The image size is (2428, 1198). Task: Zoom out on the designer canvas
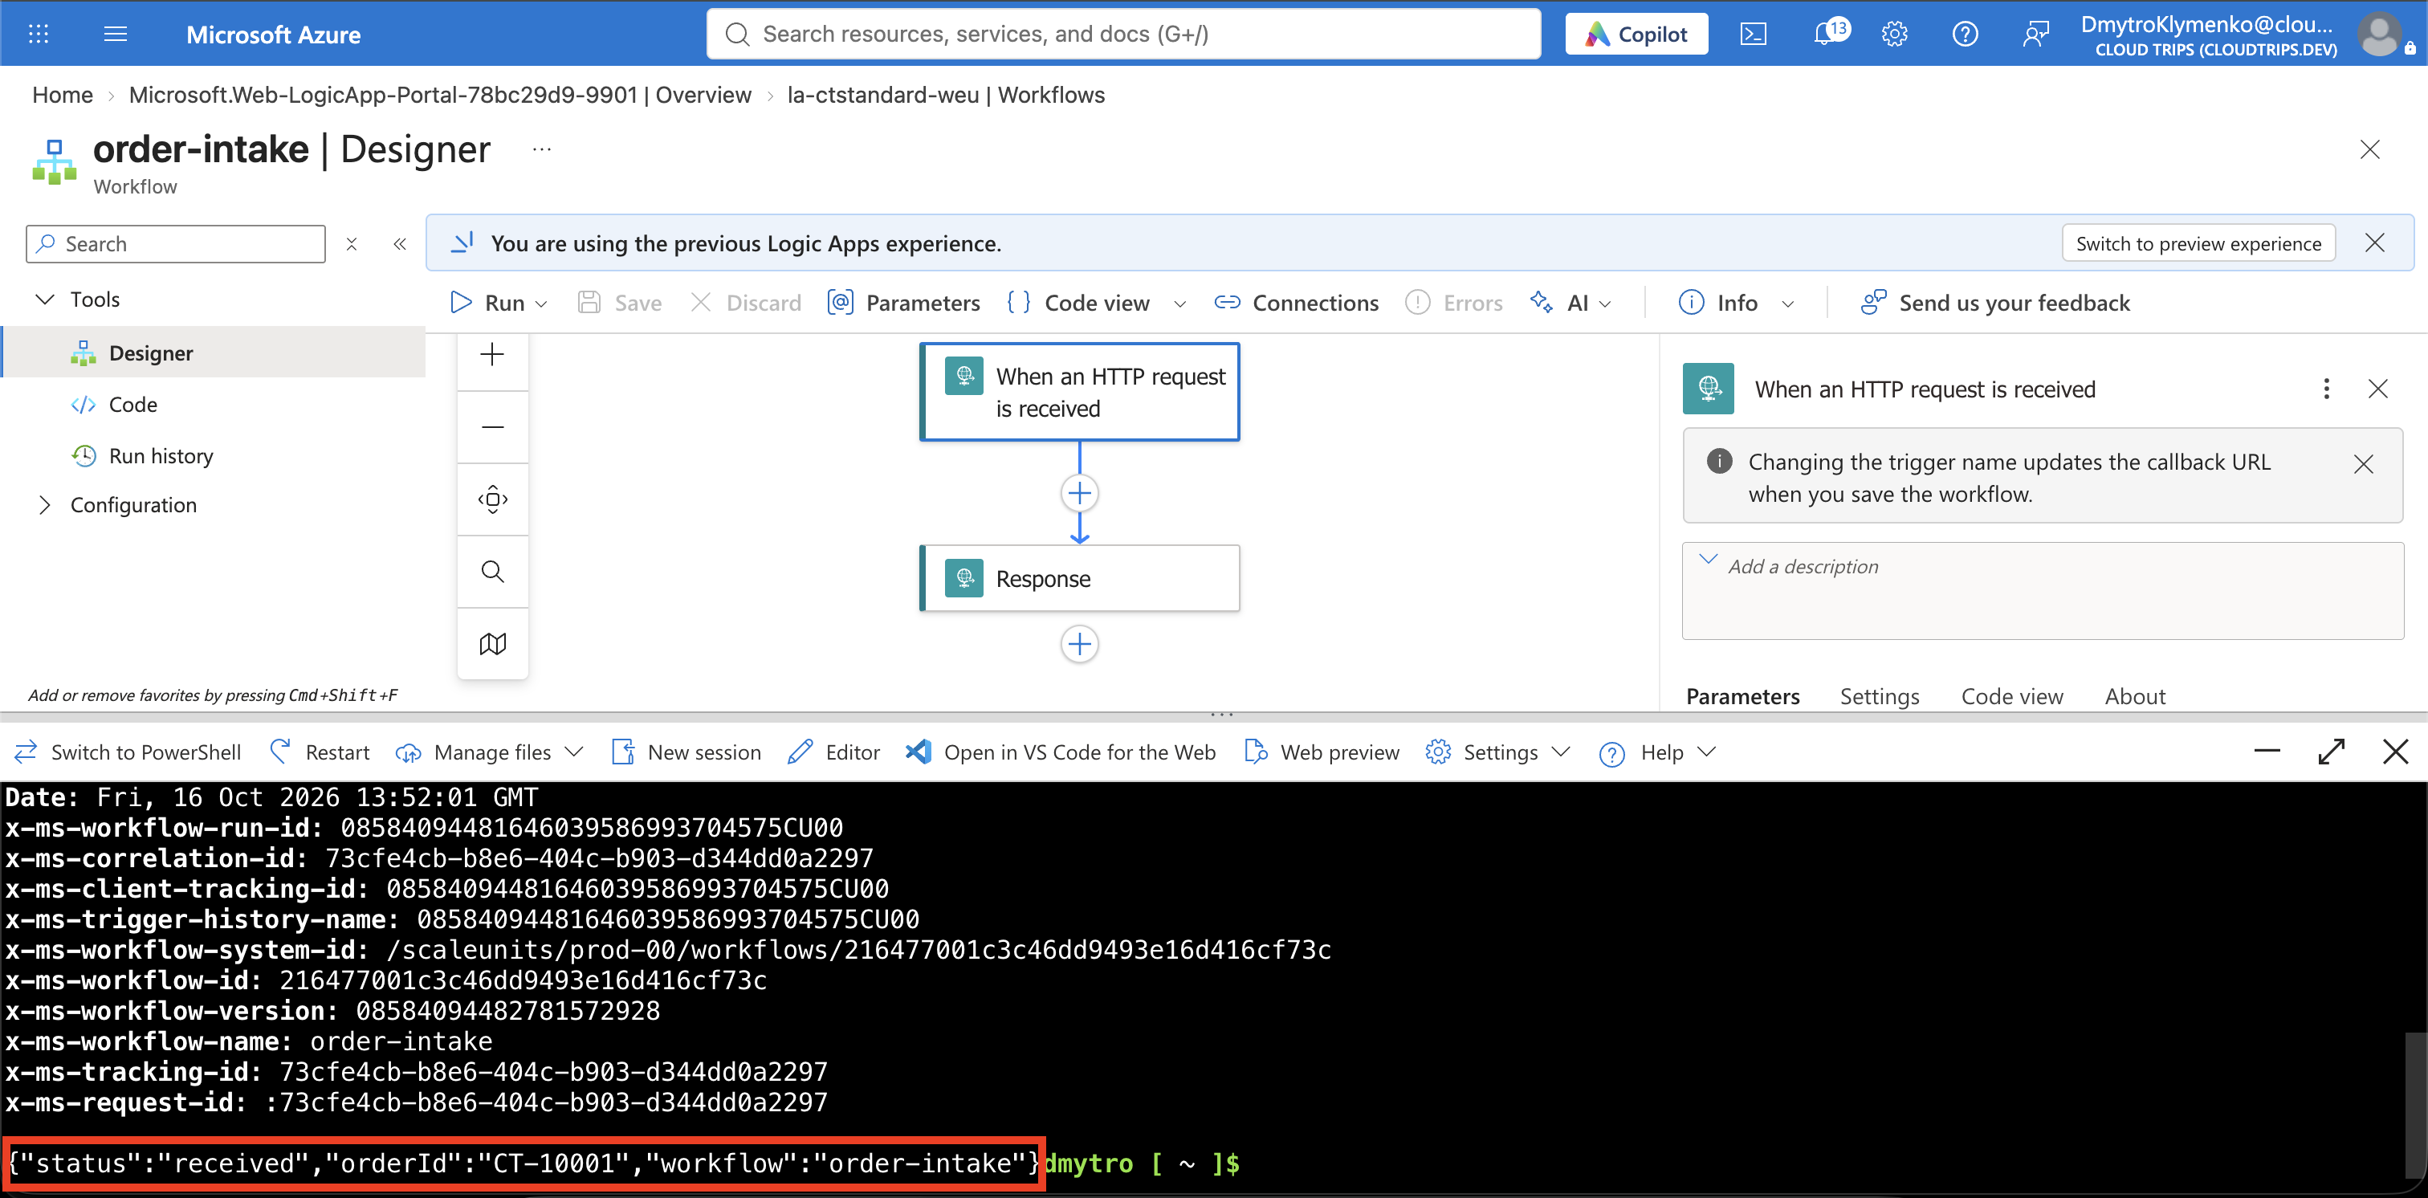pyautogui.click(x=492, y=427)
